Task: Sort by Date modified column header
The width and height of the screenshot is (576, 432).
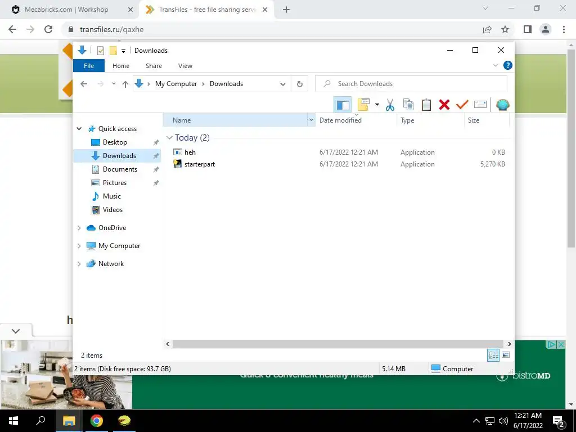Action: (356, 120)
